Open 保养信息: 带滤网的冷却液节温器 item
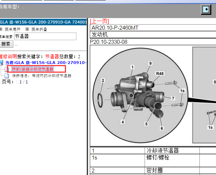 pyautogui.click(x=41, y=76)
